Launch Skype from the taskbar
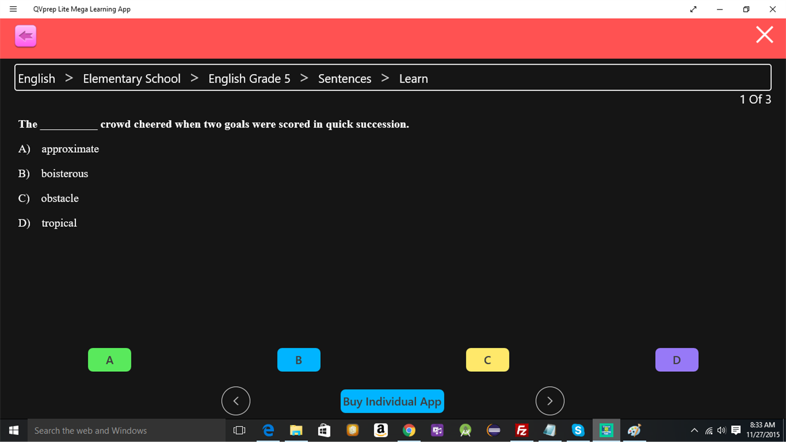Viewport: 786px width, 442px height. tap(578, 430)
